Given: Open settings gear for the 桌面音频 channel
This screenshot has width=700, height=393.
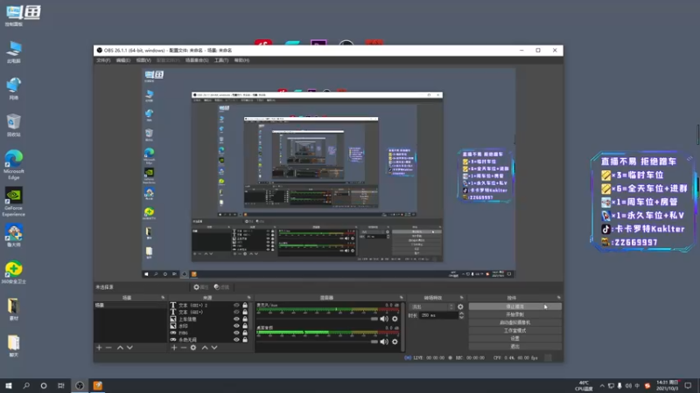Looking at the screenshot, I should (395, 341).
